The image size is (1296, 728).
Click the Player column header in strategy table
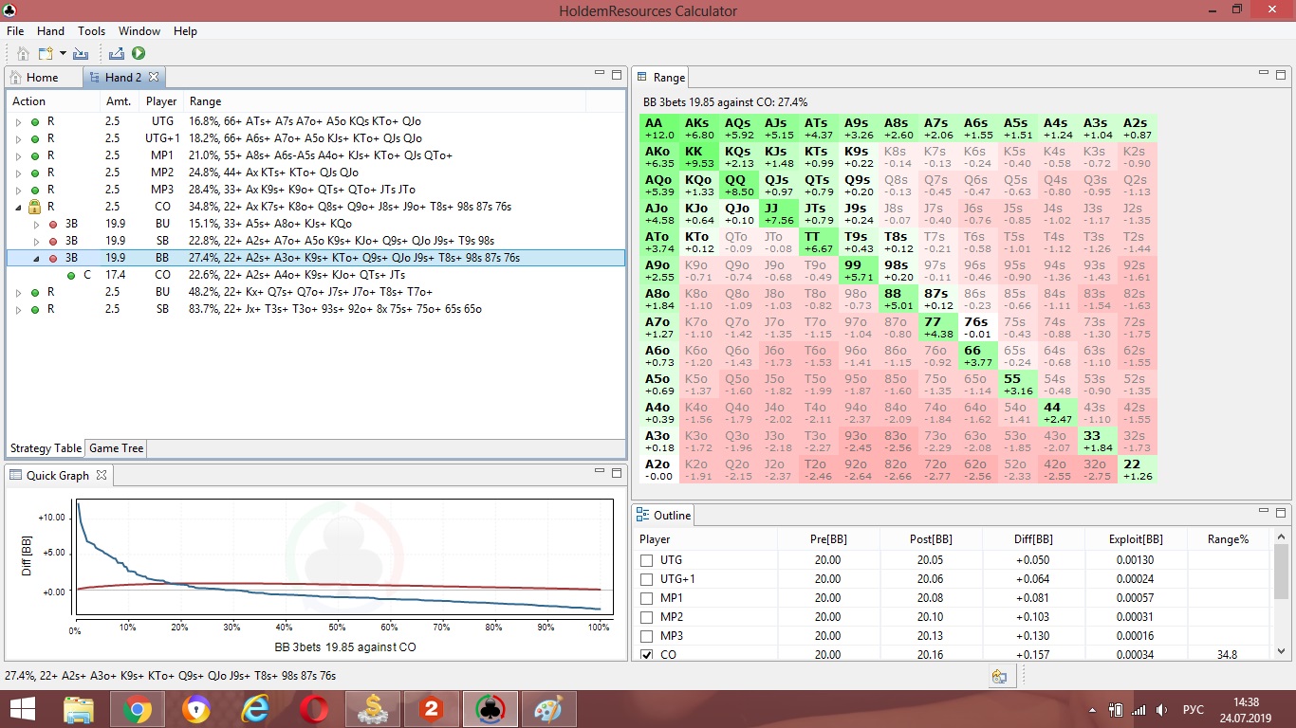coord(161,101)
